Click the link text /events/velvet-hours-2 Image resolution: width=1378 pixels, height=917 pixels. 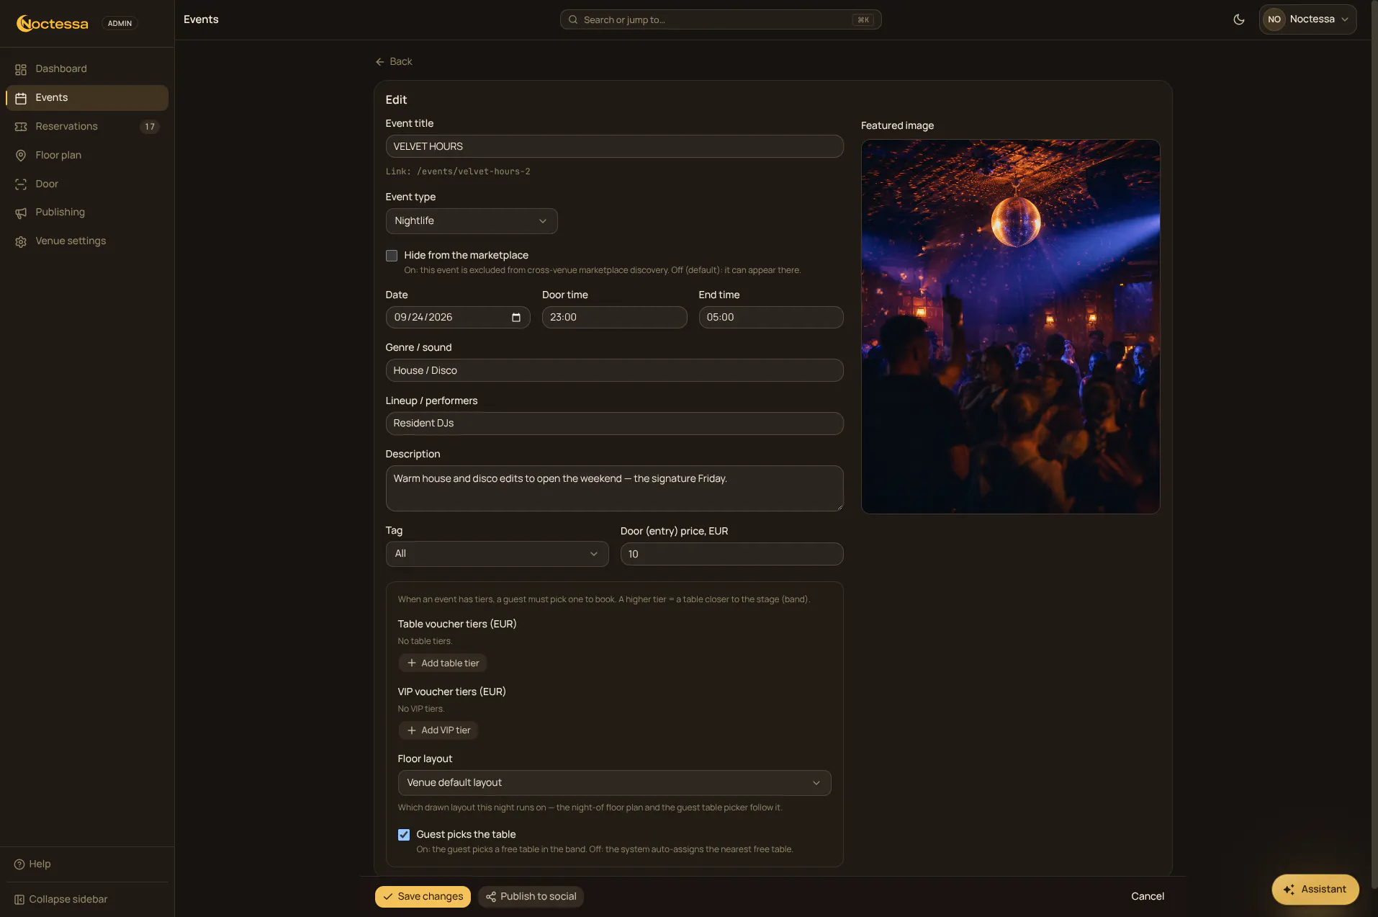[474, 171]
